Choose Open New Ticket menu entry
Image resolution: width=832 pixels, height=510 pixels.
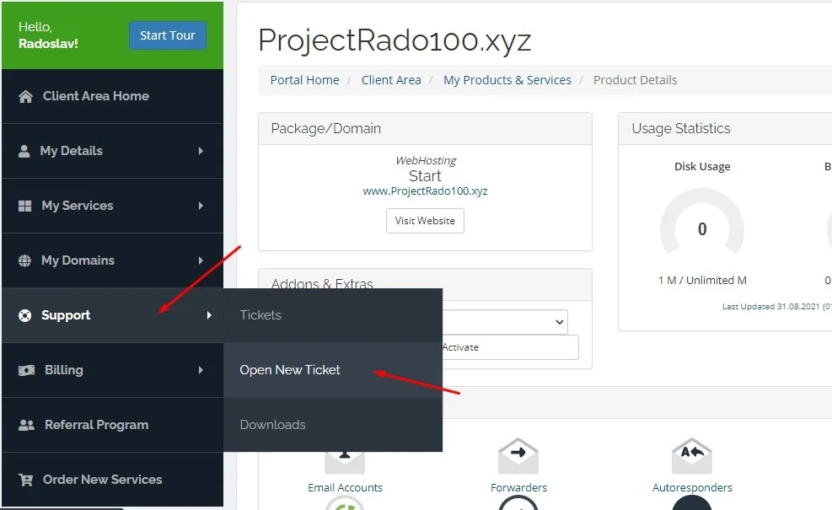(292, 369)
